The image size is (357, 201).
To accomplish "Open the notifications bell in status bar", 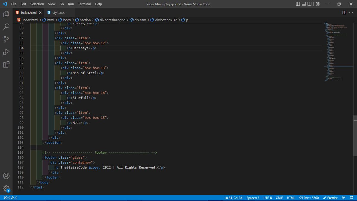I will point(351,198).
